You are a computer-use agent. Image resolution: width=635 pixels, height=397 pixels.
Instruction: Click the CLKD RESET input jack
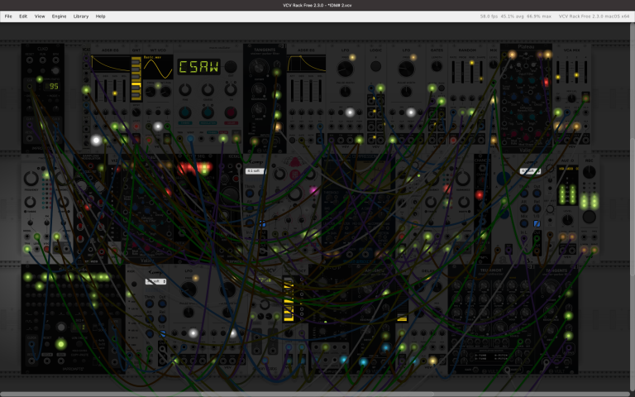[30, 60]
